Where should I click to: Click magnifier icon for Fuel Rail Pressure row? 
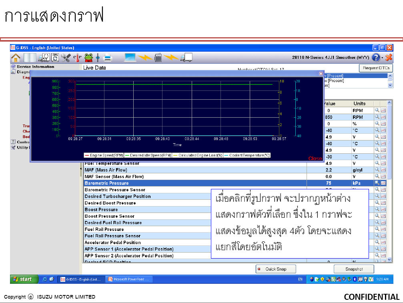coord(377,229)
